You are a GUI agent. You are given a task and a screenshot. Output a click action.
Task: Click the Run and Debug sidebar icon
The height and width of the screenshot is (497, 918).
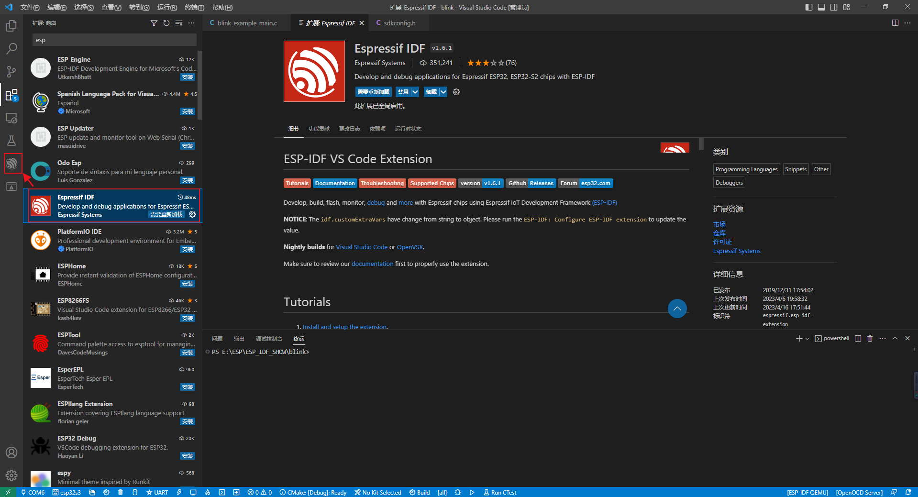point(11,118)
